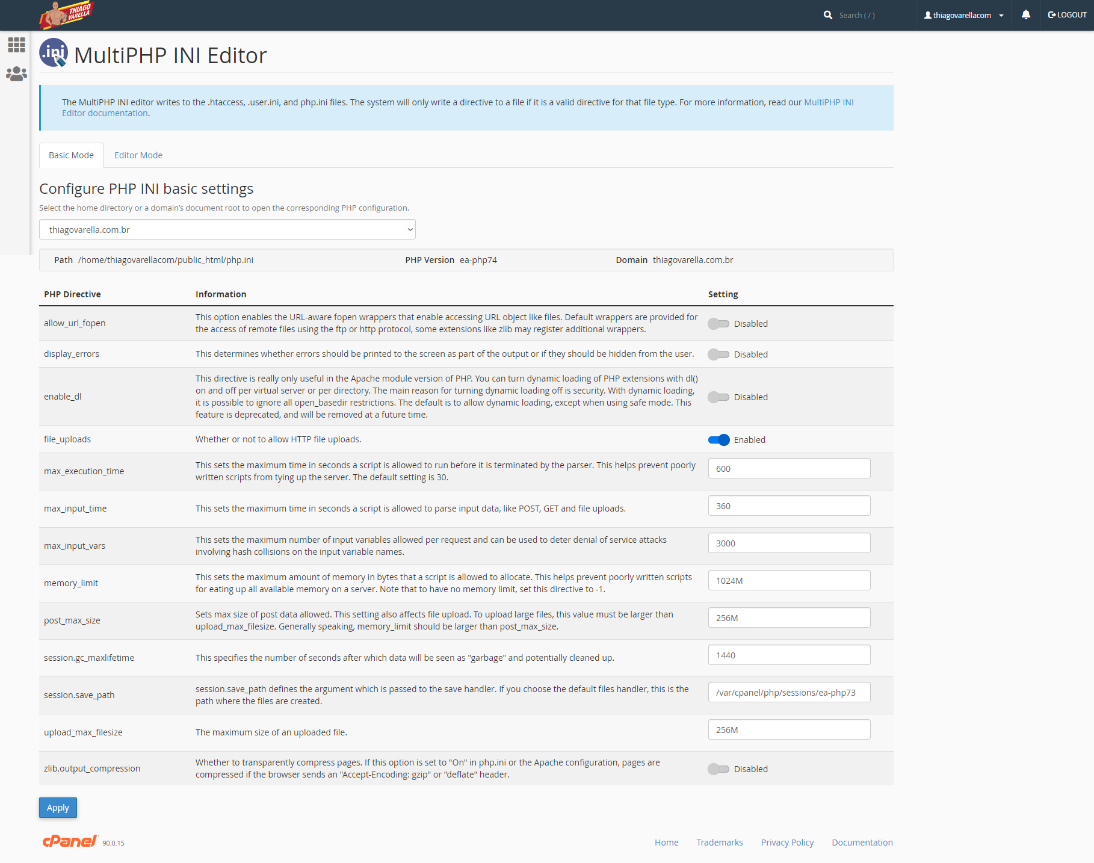This screenshot has height=863, width=1094.
Task: Expand the domain selection dropdown
Action: [x=227, y=229]
